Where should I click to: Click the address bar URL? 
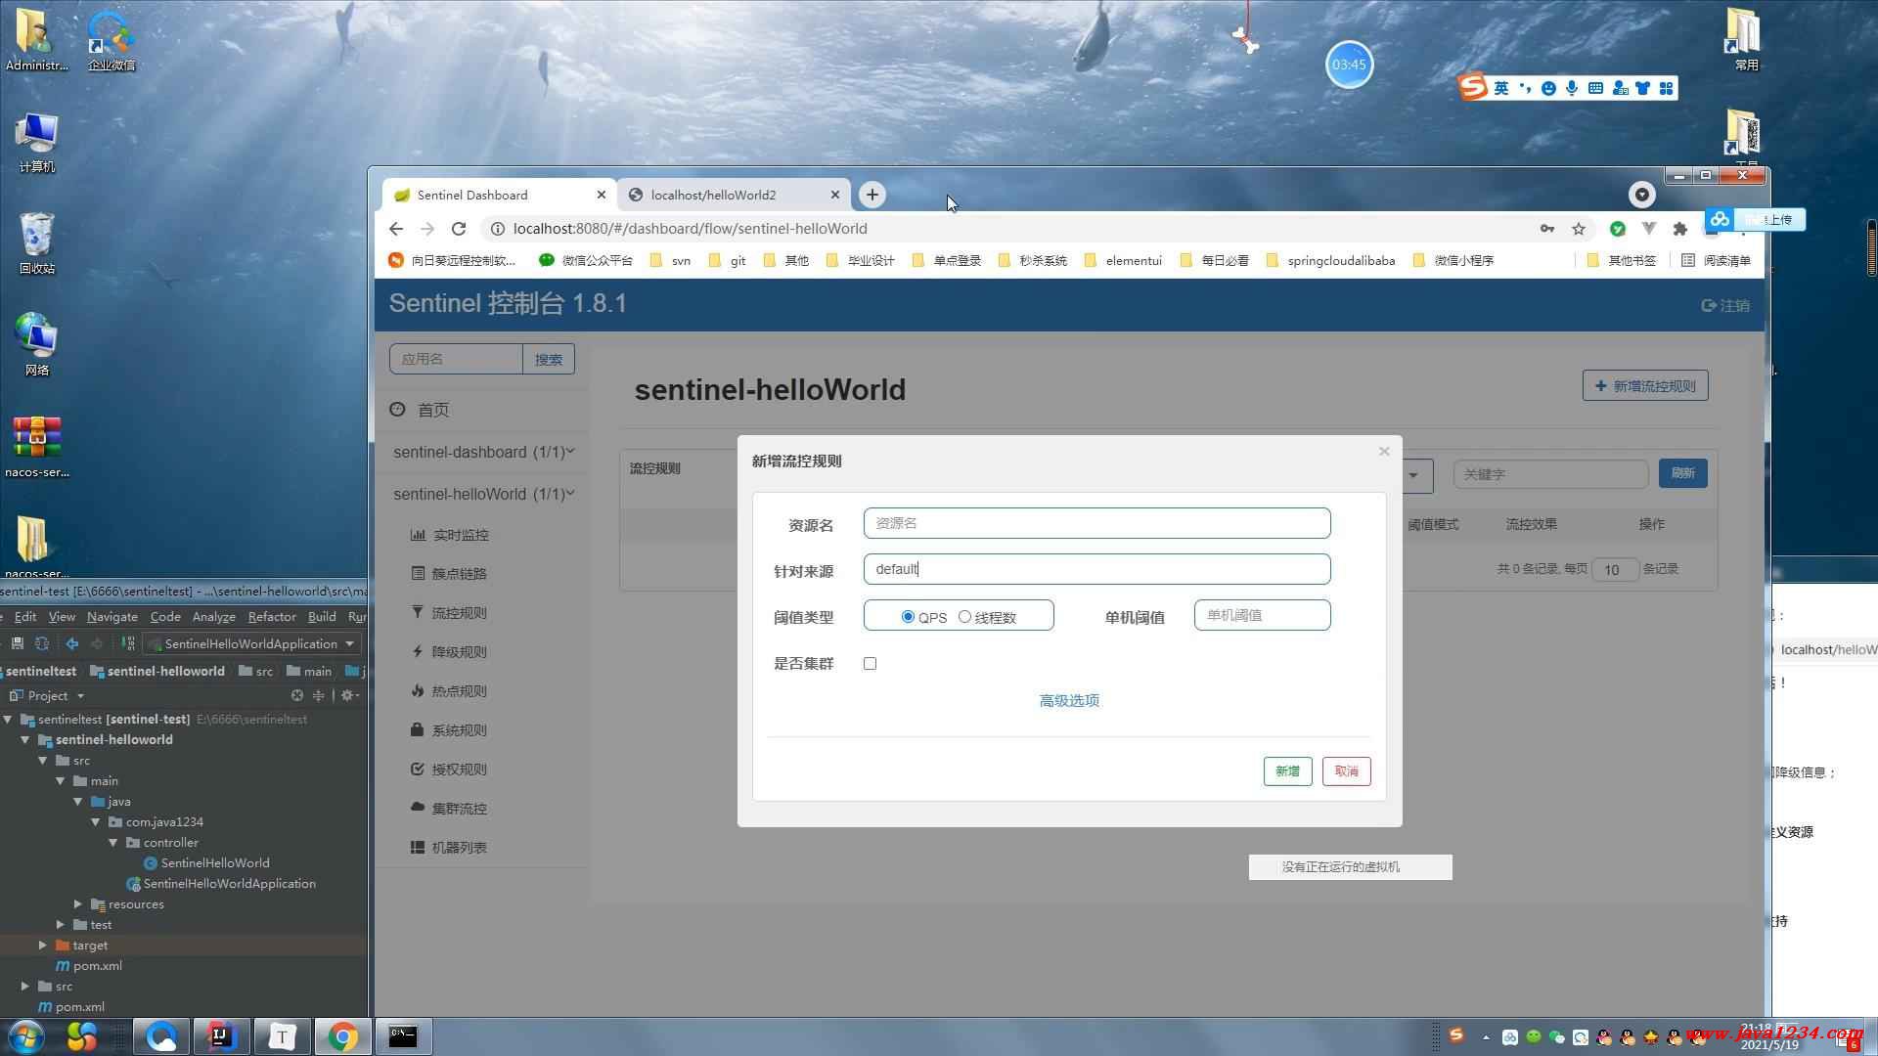point(690,229)
